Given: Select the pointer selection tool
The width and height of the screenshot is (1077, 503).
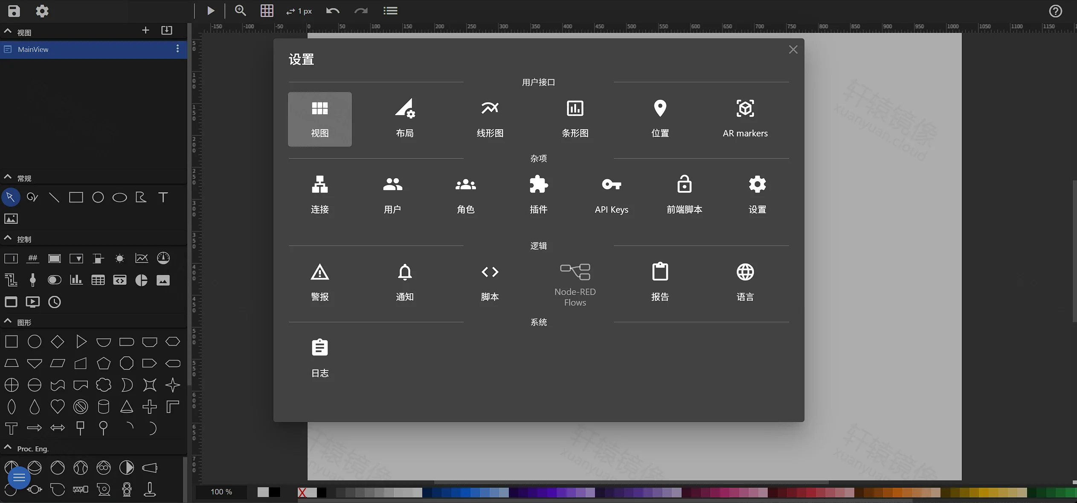Looking at the screenshot, I should [11, 197].
